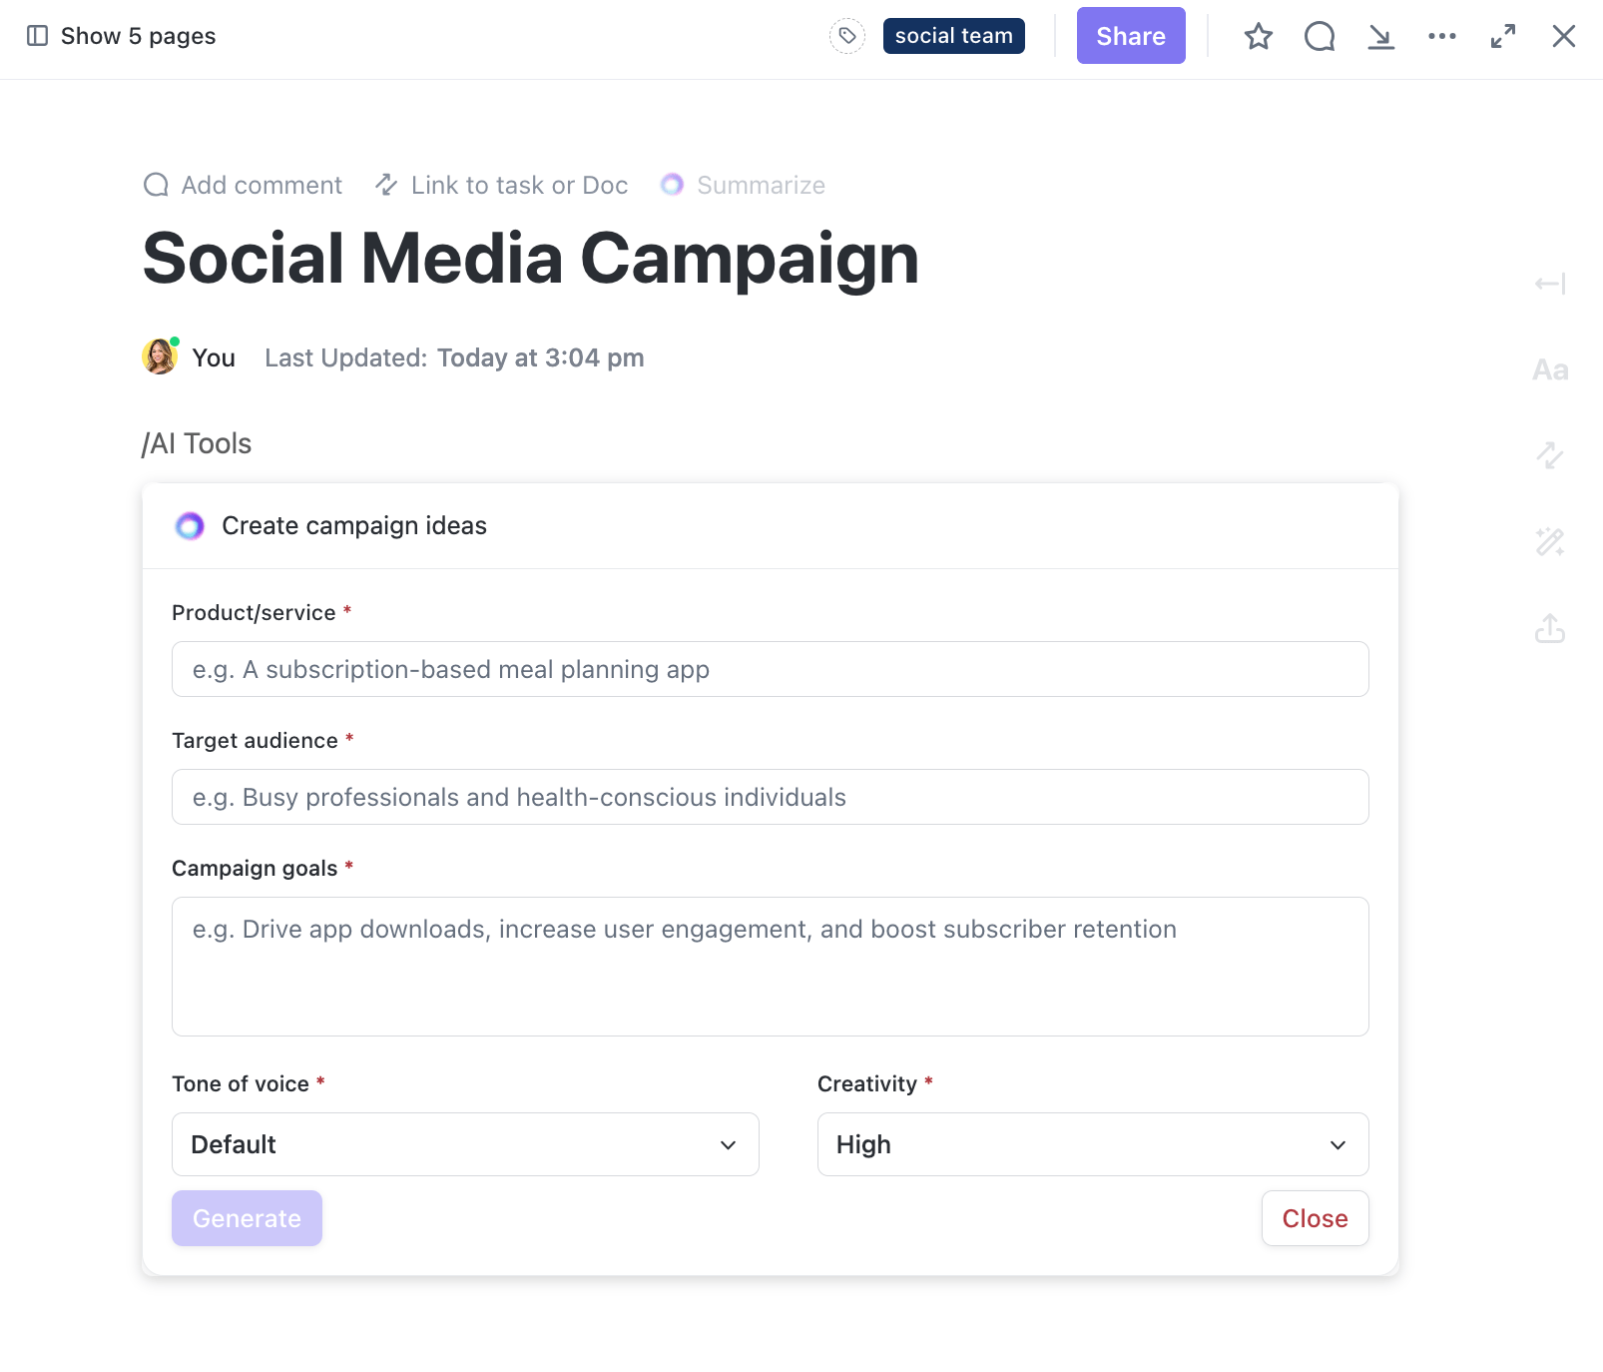Screen dimensions: 1603x1372
Task: Click the social team tag
Action: (953, 36)
